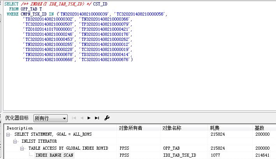
Task: Click owner PPSS in INDEX RANGE SCAN row
Action: 124,156
